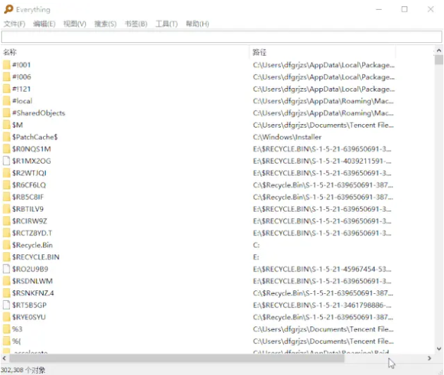Select folder icon of $RSDNLWM
This screenshot has height=375, width=444.
[x=6, y=281]
